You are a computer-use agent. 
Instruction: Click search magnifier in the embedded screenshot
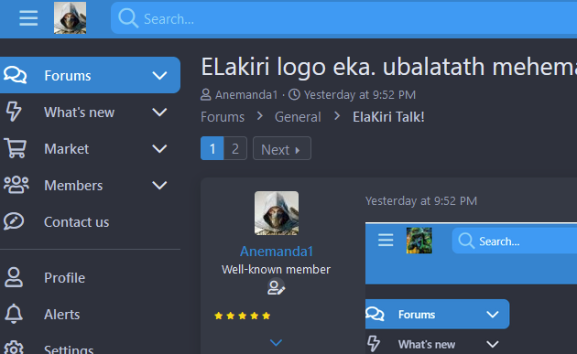click(466, 241)
